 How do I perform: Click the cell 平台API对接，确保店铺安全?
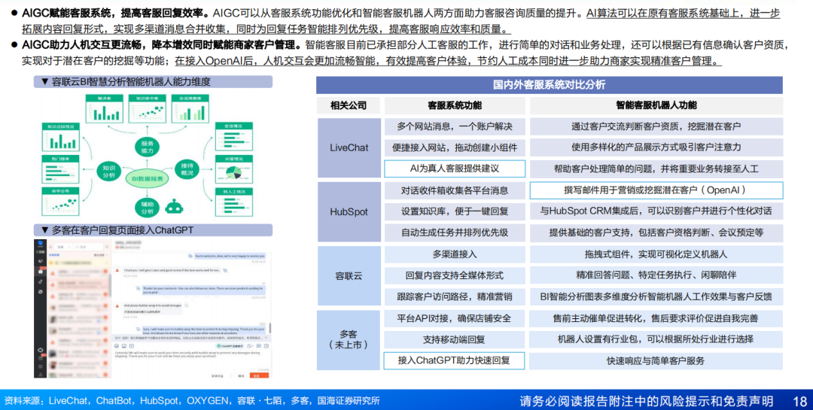click(x=454, y=318)
